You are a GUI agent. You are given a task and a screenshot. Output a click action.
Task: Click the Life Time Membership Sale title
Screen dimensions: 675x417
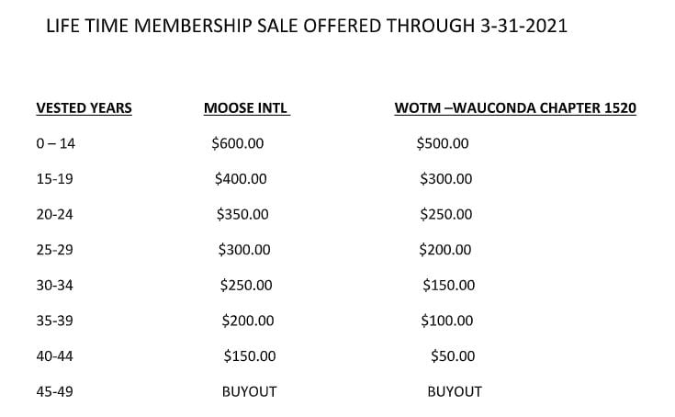(x=306, y=26)
